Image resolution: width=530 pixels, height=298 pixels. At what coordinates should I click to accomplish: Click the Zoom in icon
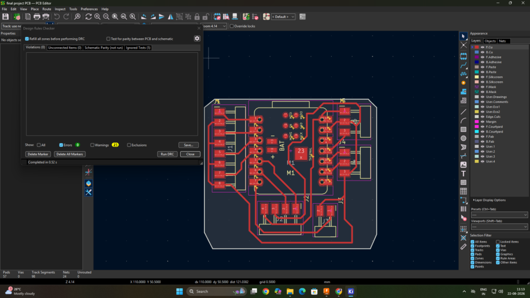pos(97,17)
